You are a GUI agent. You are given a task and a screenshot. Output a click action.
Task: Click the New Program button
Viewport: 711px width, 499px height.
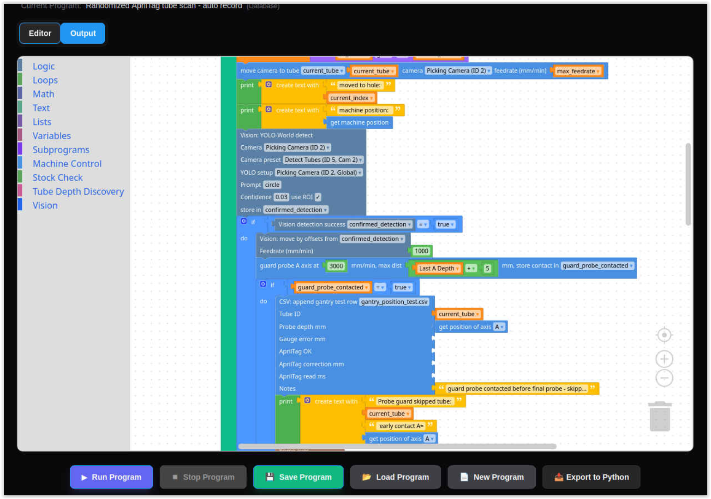tap(492, 477)
